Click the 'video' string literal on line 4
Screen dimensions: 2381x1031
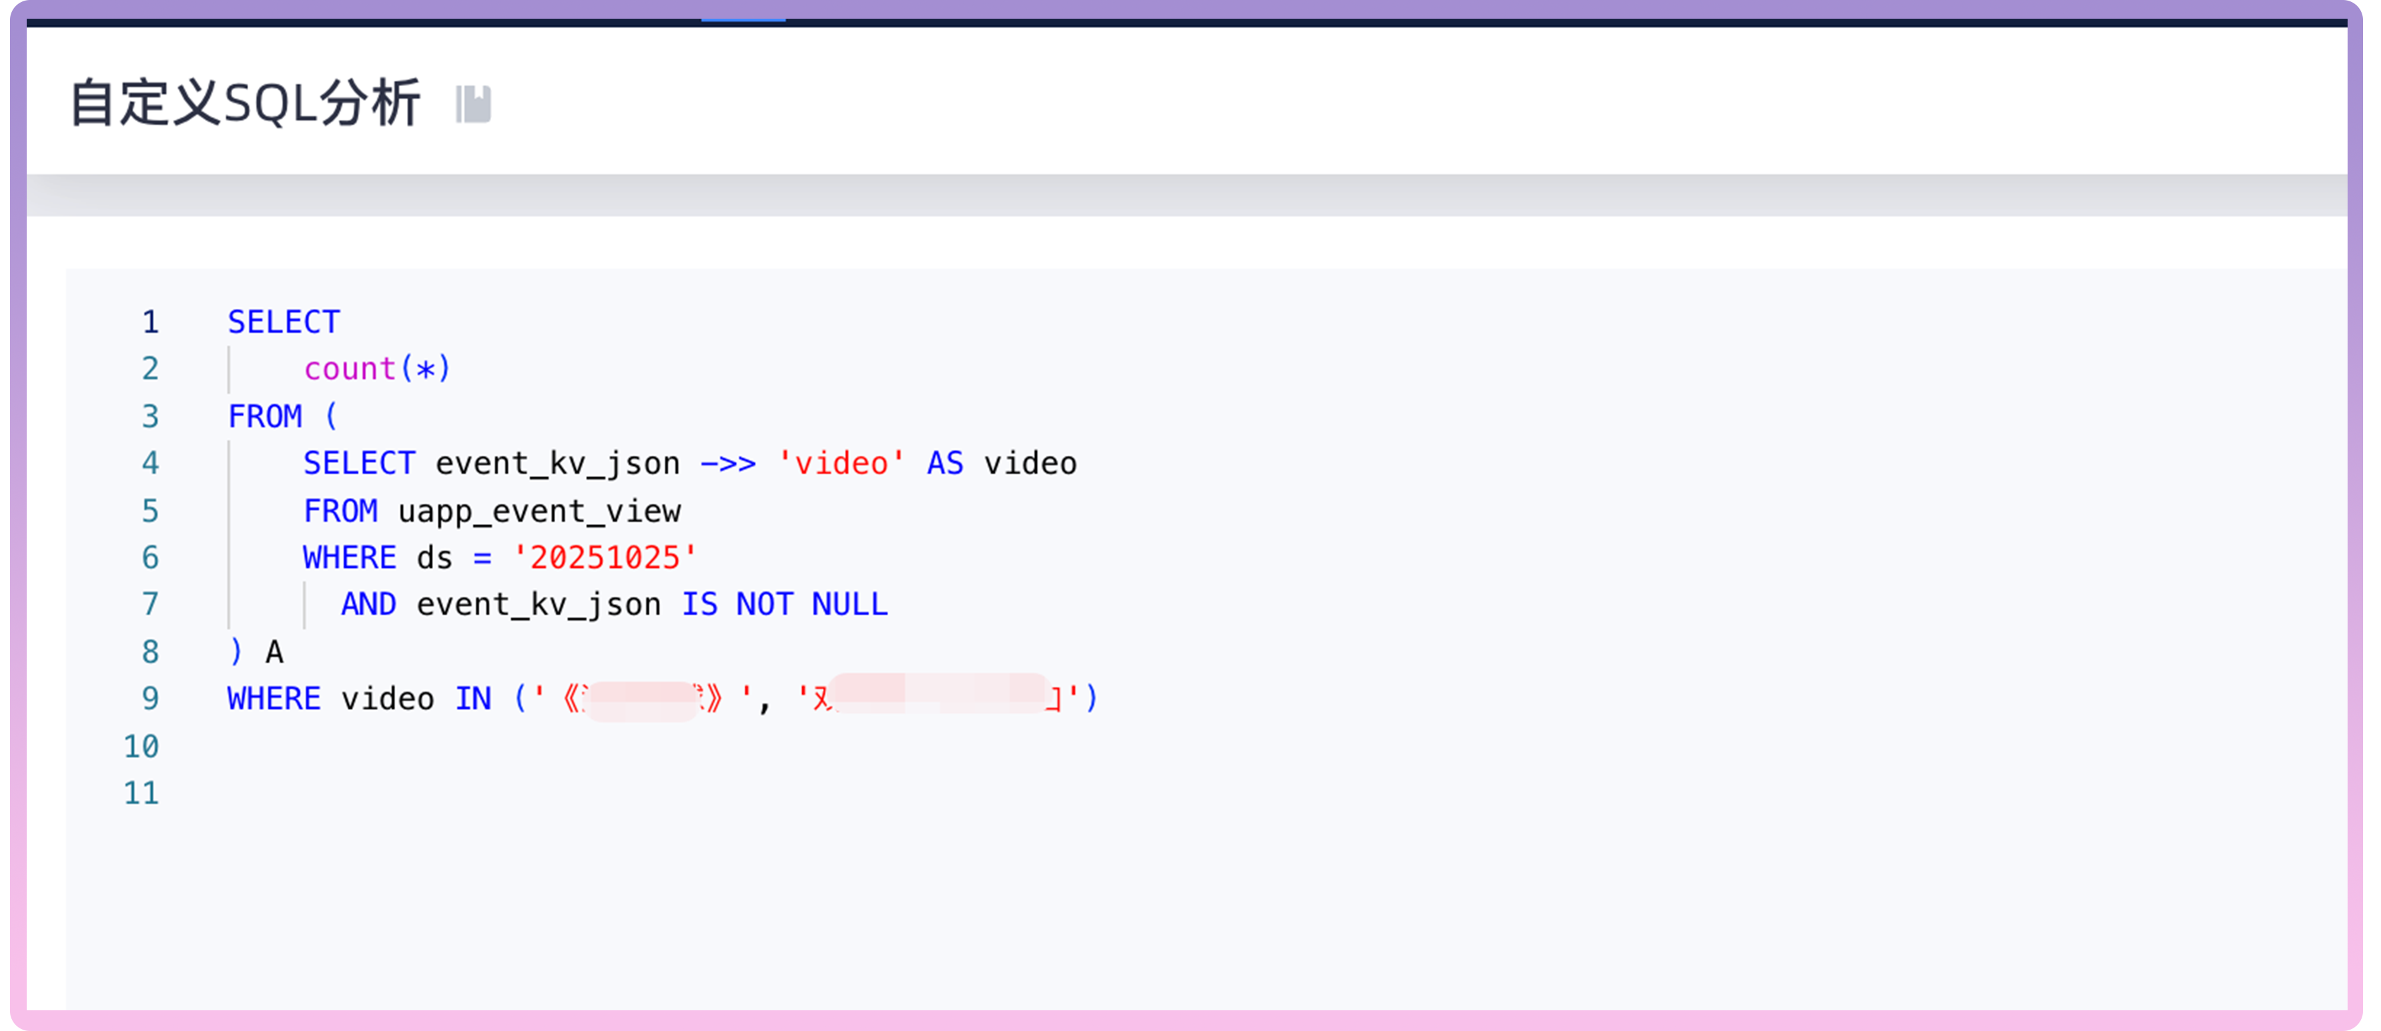[x=841, y=463]
